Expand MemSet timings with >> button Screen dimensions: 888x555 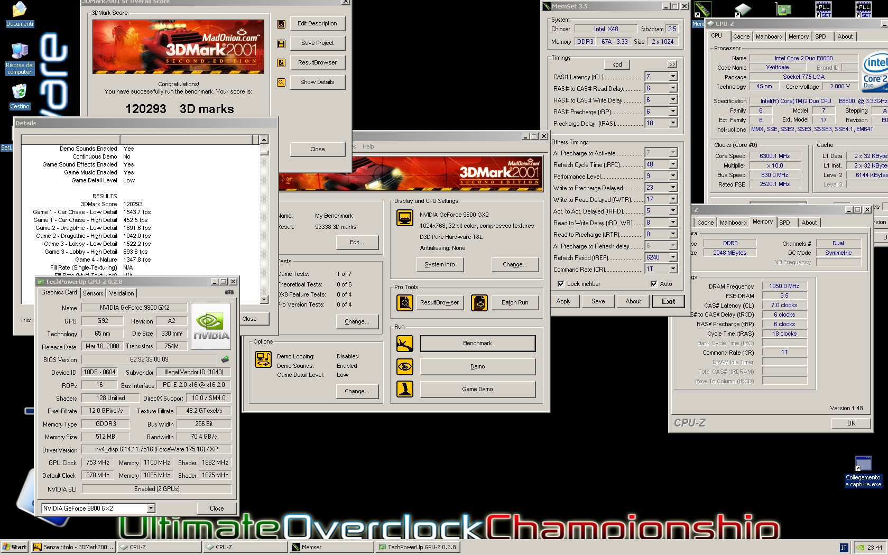click(672, 64)
